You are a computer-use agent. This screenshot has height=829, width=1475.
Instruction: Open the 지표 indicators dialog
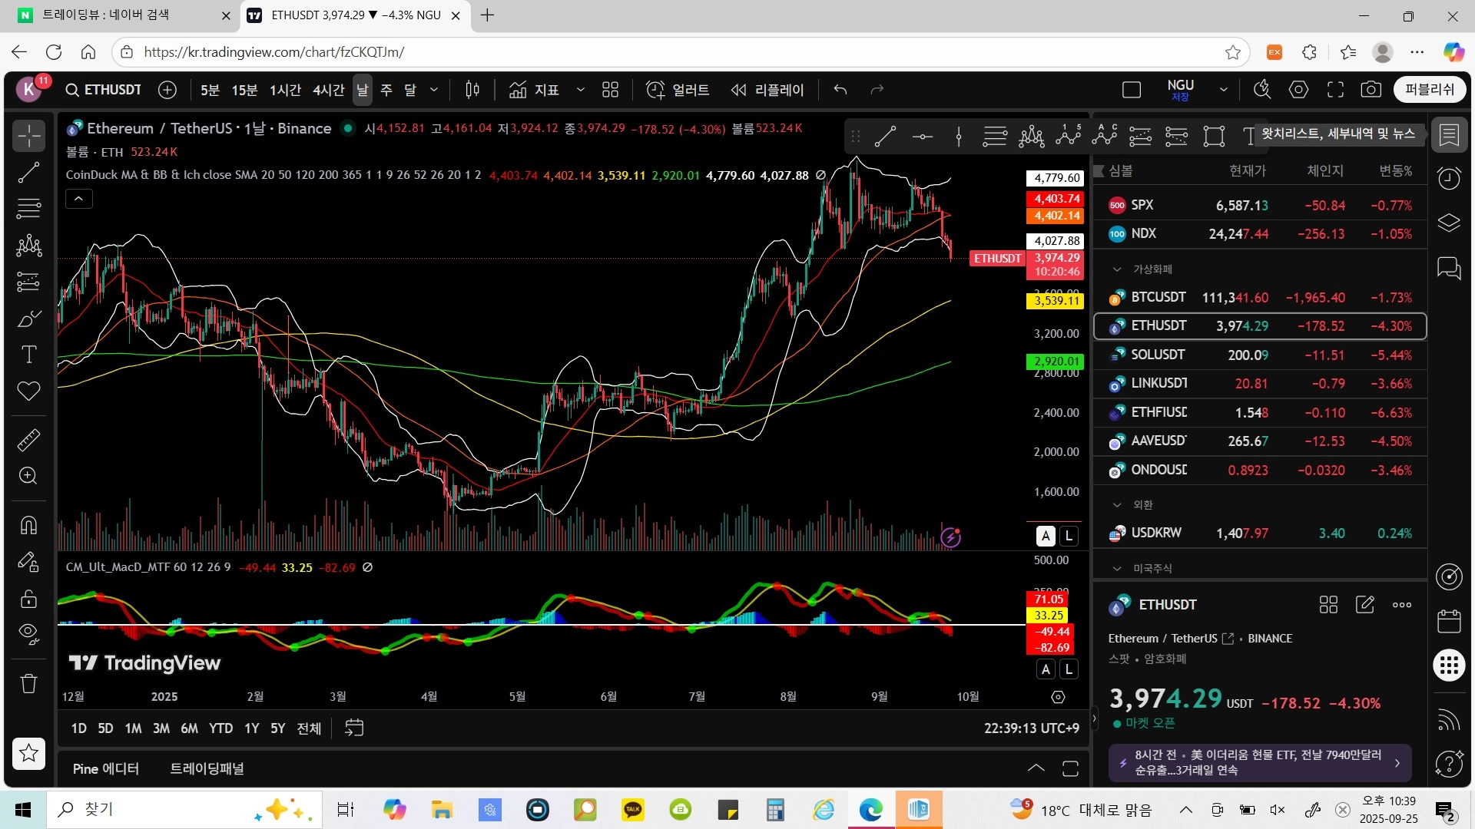535,90
